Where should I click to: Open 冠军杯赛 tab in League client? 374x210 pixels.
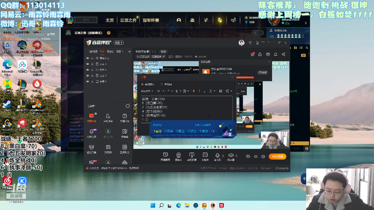151,20
